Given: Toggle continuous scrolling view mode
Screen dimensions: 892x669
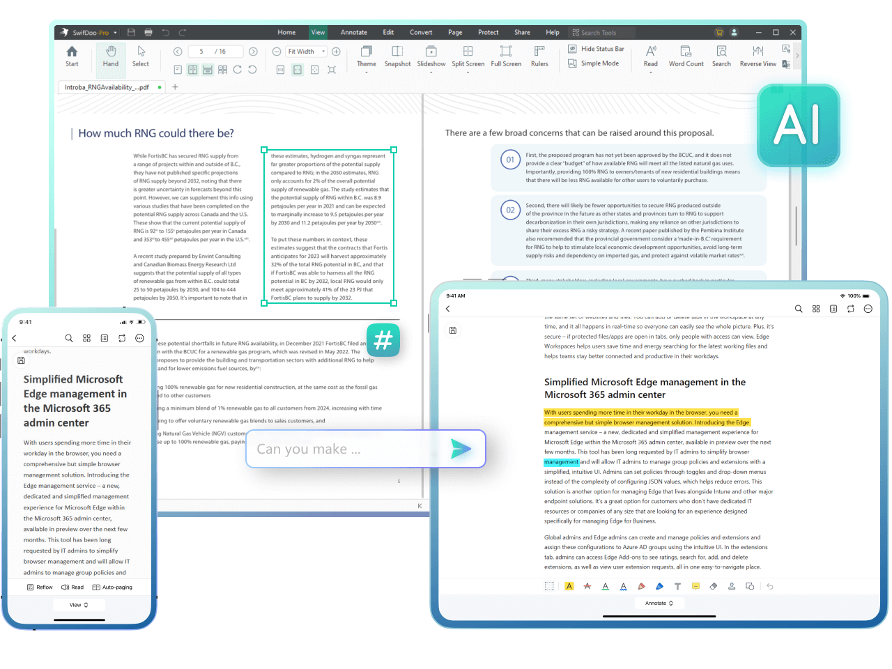Looking at the screenshot, I should click(x=208, y=70).
